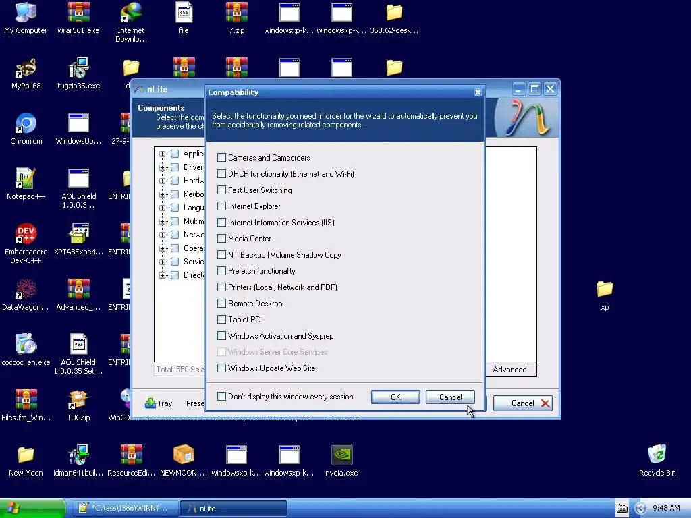This screenshot has width=691, height=518.
Task: Enable Prefetch functionality checkbox
Action: 221,271
